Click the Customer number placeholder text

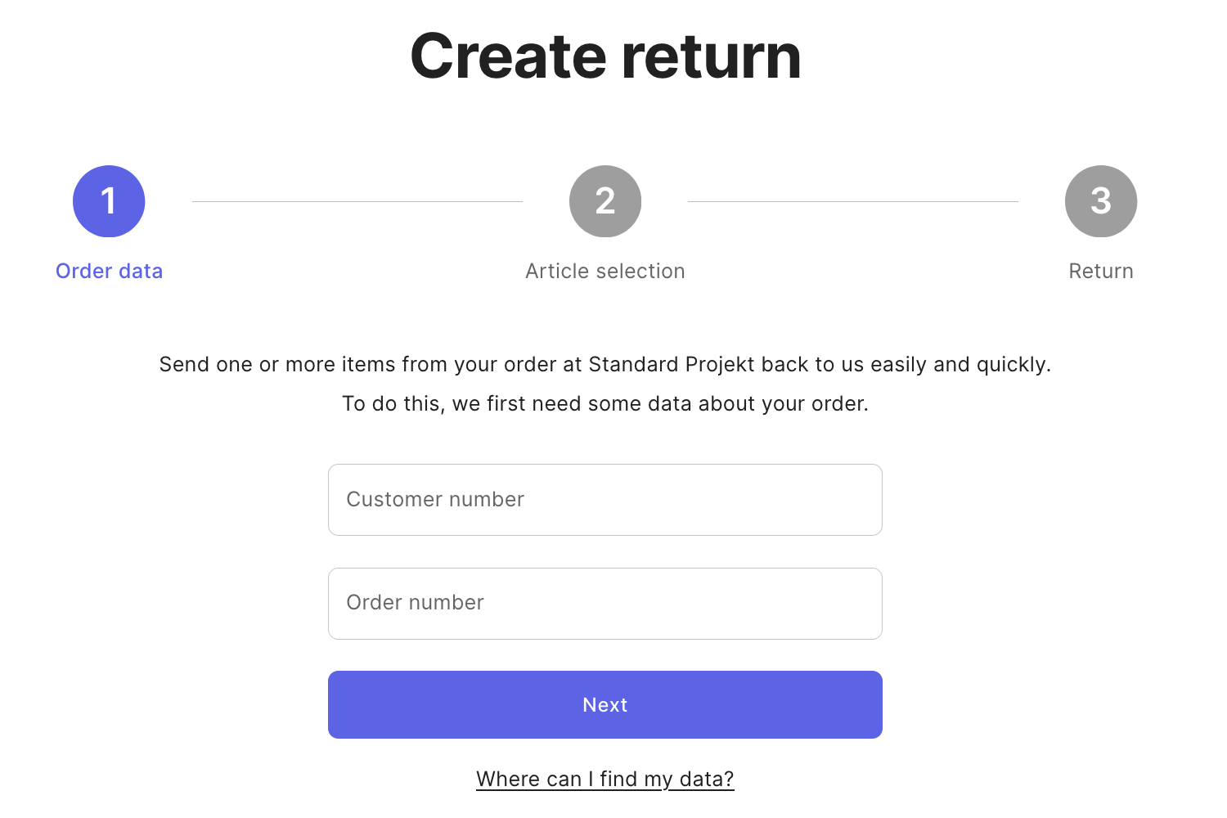[435, 500]
